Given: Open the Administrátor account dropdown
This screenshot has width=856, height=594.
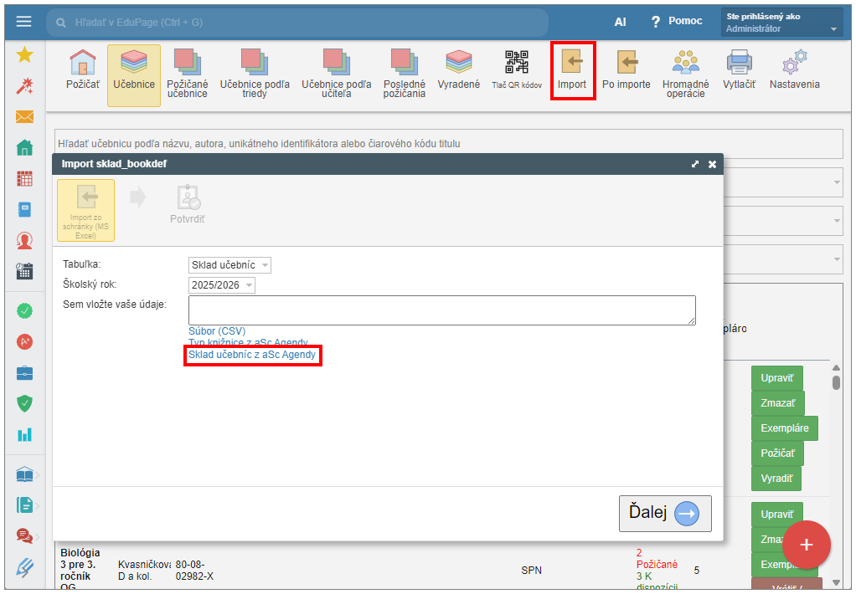Looking at the screenshot, I should pos(781,23).
